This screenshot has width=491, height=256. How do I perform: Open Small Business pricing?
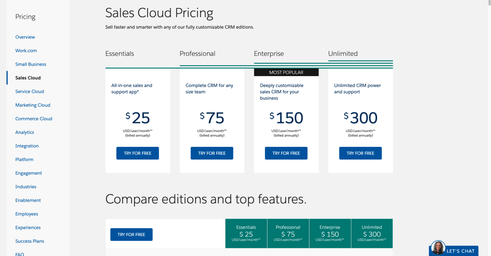(31, 64)
